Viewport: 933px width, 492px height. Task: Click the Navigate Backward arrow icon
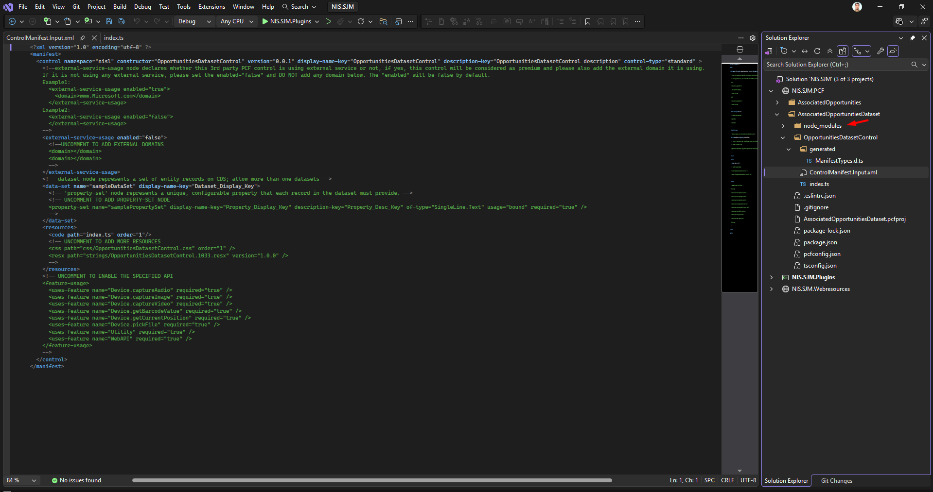12,21
